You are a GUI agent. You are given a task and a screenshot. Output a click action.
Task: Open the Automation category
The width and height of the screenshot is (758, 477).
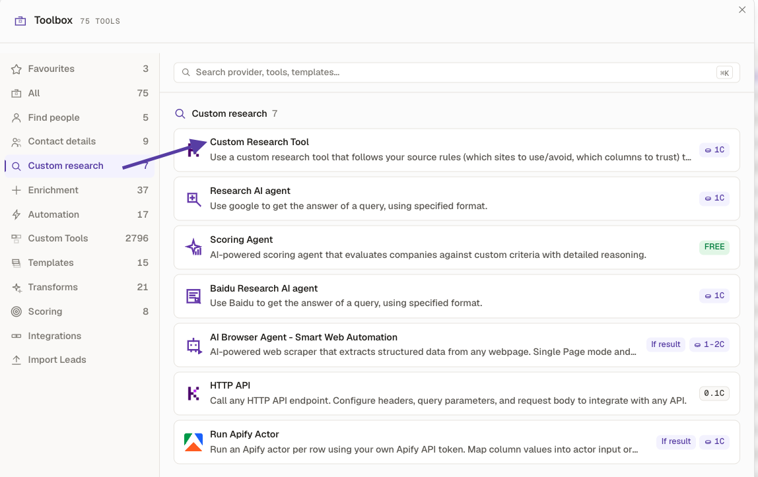coord(79,214)
